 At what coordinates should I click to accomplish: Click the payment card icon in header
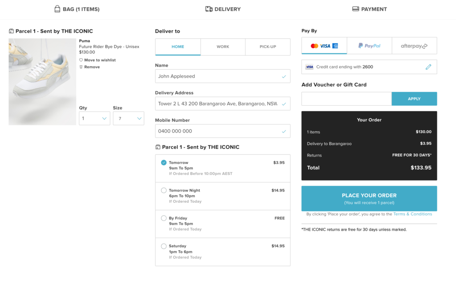(355, 9)
